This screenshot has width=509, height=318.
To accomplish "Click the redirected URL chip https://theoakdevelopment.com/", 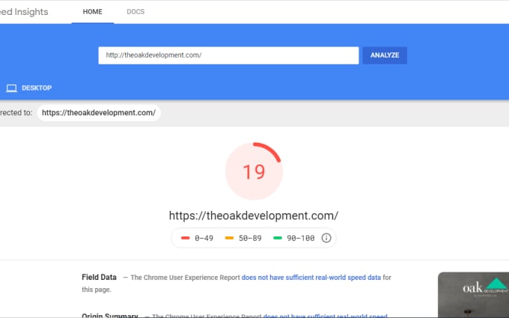I will click(99, 113).
